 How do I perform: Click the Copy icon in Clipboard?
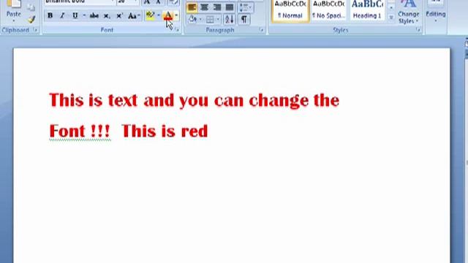[x=31, y=7]
